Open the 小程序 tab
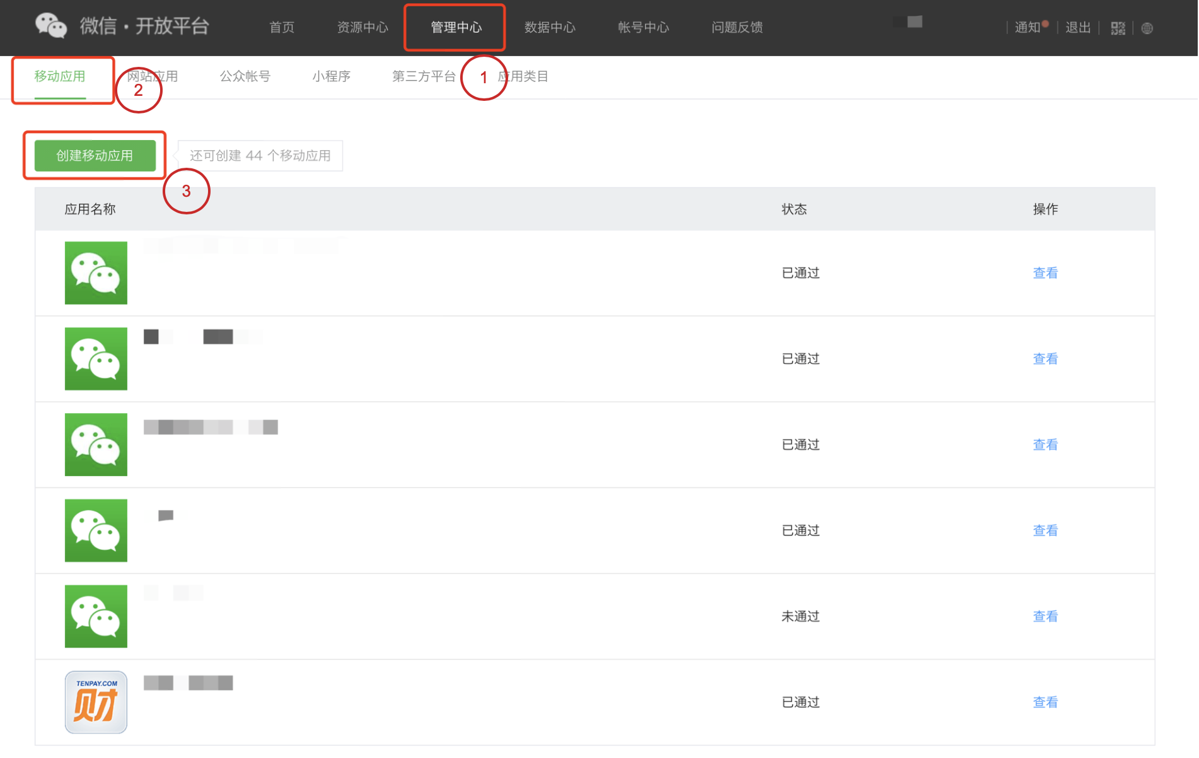The height and width of the screenshot is (758, 1199). tap(332, 76)
